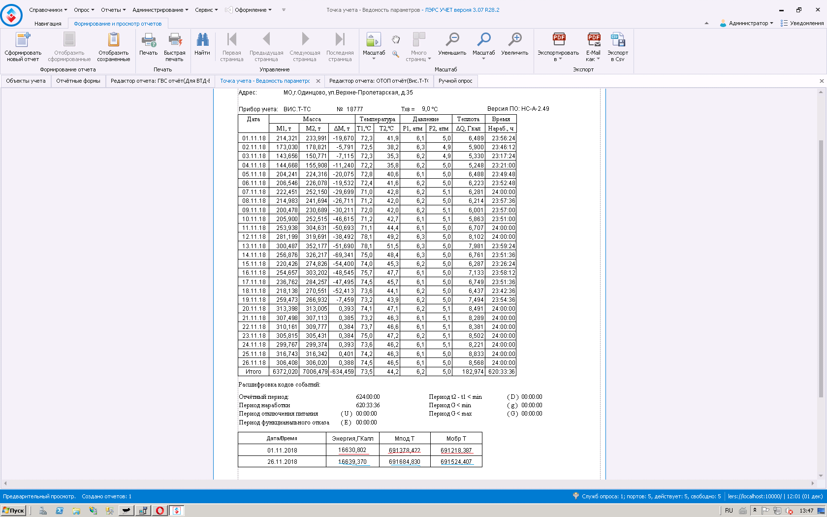Click Уменьшить zoom out icon
Screen dimensions: 827x517
452,40
